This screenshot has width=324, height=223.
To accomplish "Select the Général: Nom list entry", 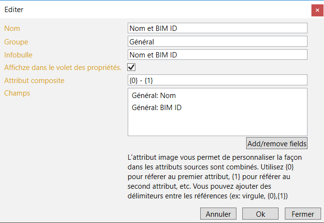I will (154, 96).
